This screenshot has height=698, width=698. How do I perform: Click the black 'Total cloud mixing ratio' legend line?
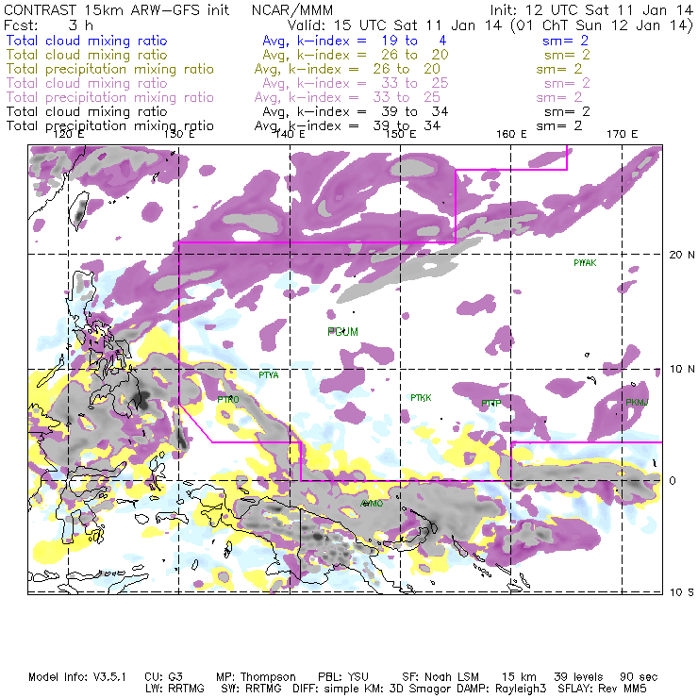[x=87, y=111]
